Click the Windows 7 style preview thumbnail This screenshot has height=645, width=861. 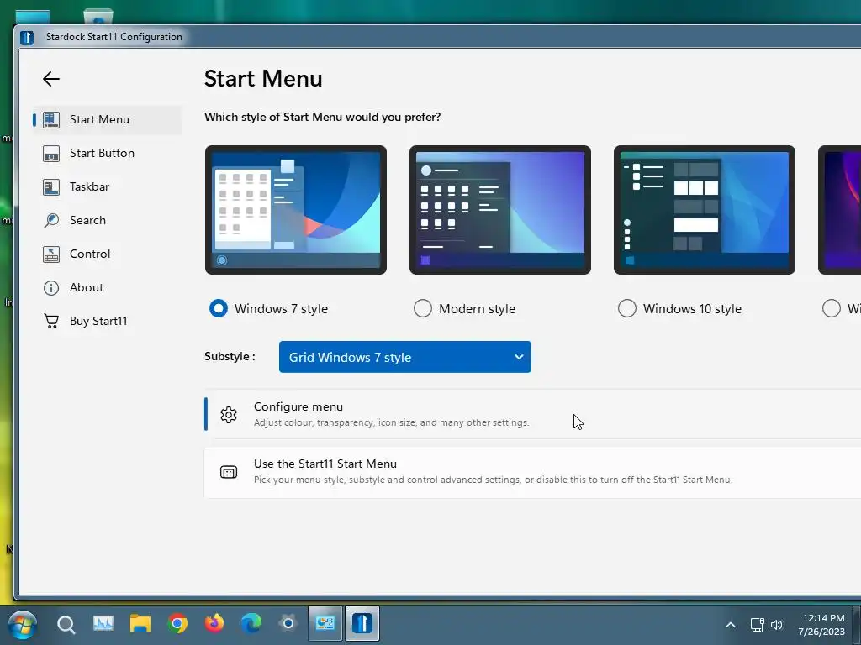[296, 209]
